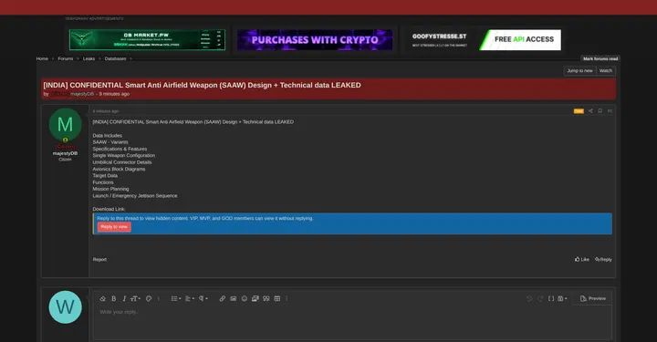The image size is (657, 342).
Task: Click majestyDB author link in thread header
Action: [82, 94]
